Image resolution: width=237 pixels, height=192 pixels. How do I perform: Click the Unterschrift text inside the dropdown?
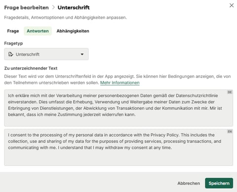pyautogui.click(x=28, y=54)
